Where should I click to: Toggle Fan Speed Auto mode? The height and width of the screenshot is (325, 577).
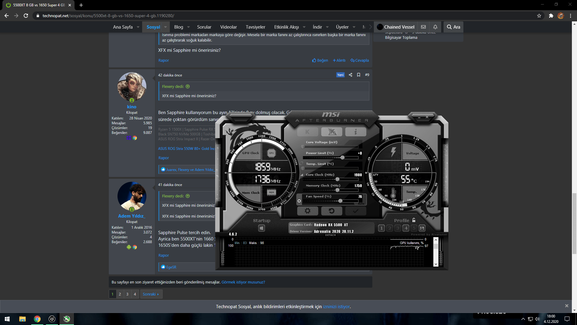pyautogui.click(x=361, y=204)
